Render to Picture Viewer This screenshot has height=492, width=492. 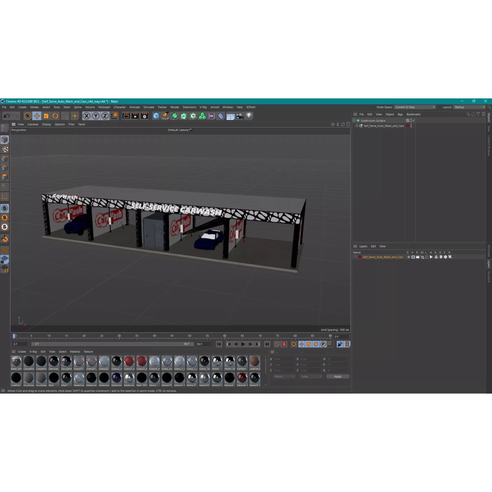coord(135,116)
